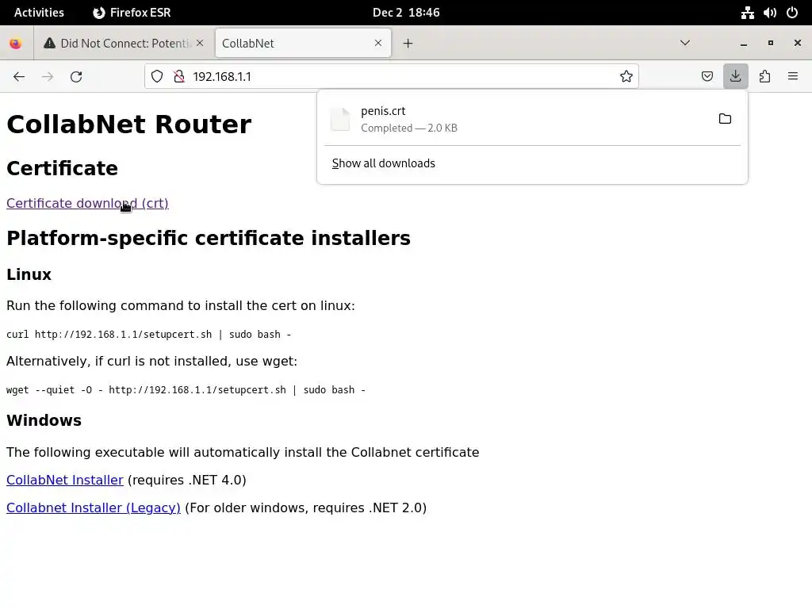Screen dimensions: 812x609
Task: Expand the list all tabs chevron
Action: pyautogui.click(x=684, y=43)
